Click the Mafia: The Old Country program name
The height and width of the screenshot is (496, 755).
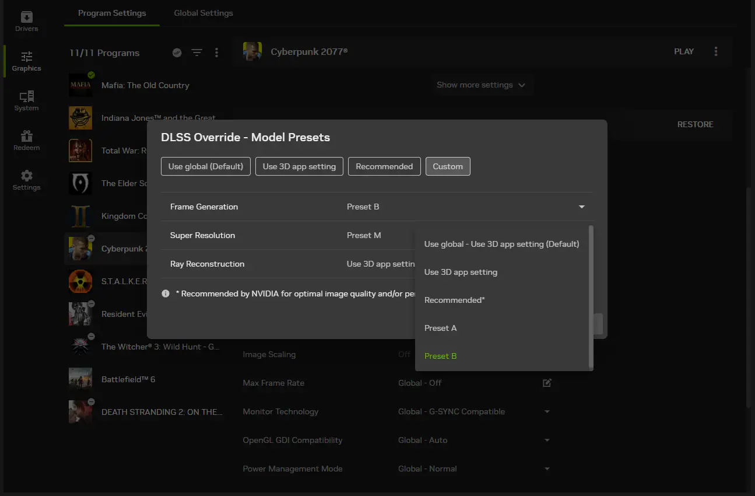[x=145, y=85]
